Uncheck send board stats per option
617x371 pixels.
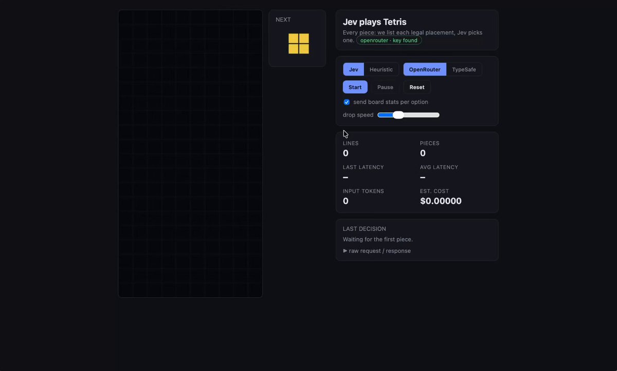(x=347, y=102)
